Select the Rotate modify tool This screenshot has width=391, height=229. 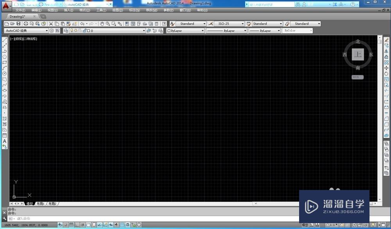(x=386, y=74)
